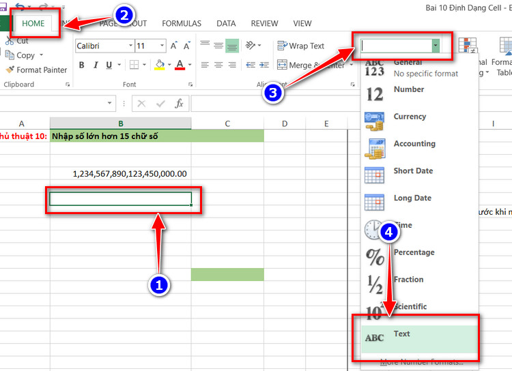Open the Name Box dropdown arrow

[110, 104]
